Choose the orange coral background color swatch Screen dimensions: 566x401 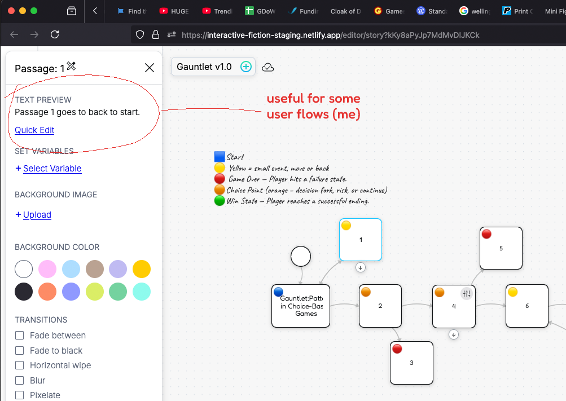(47, 292)
